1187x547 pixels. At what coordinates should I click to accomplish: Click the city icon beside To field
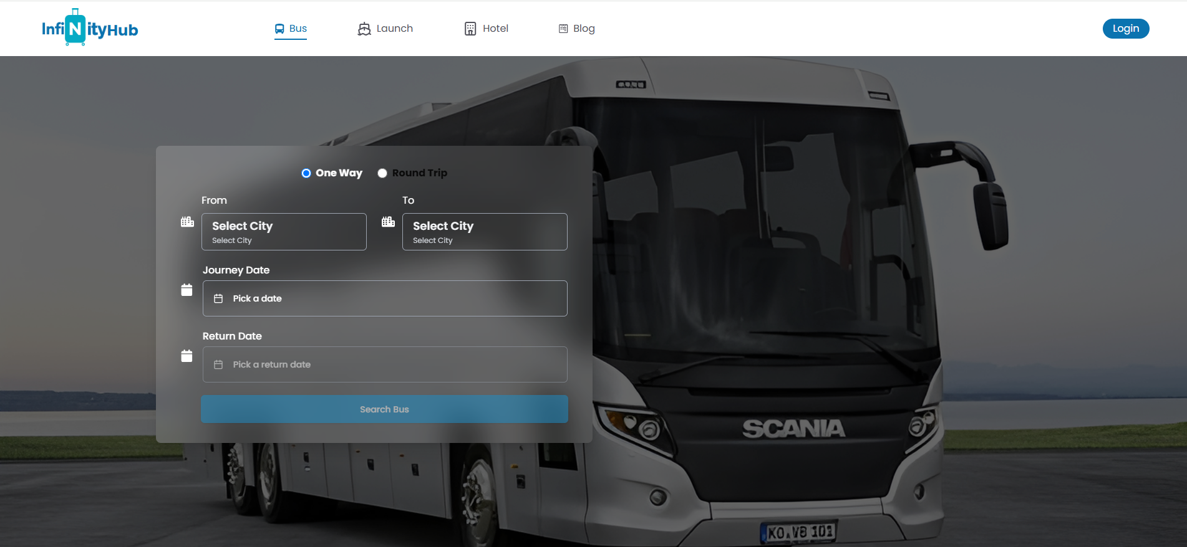point(388,222)
